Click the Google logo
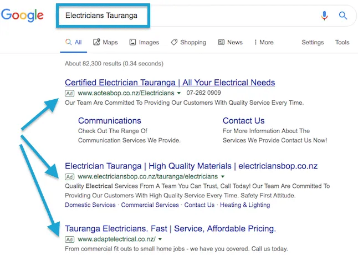 [x=22, y=16]
